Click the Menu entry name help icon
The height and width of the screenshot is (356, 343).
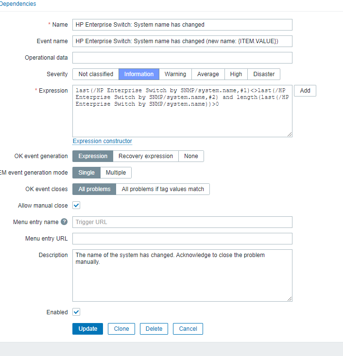tap(64, 222)
